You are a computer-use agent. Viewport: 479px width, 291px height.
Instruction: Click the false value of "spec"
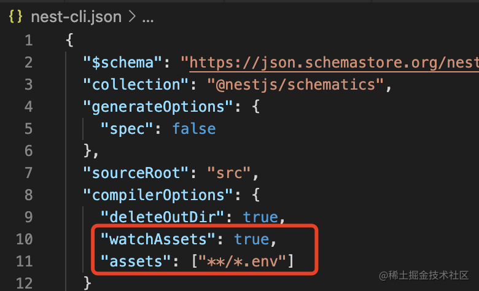click(x=193, y=128)
